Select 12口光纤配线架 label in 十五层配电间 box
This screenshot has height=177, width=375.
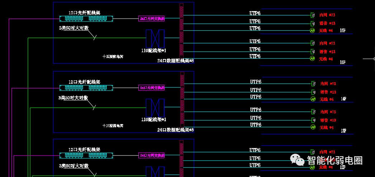pyautogui.click(x=84, y=13)
